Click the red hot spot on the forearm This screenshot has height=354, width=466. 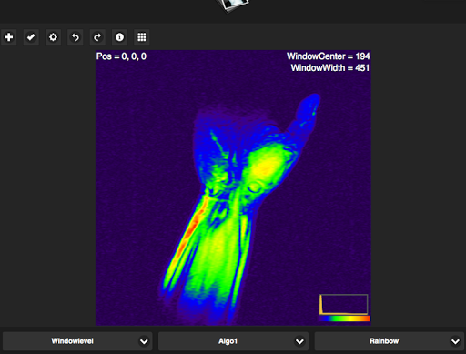190,229
